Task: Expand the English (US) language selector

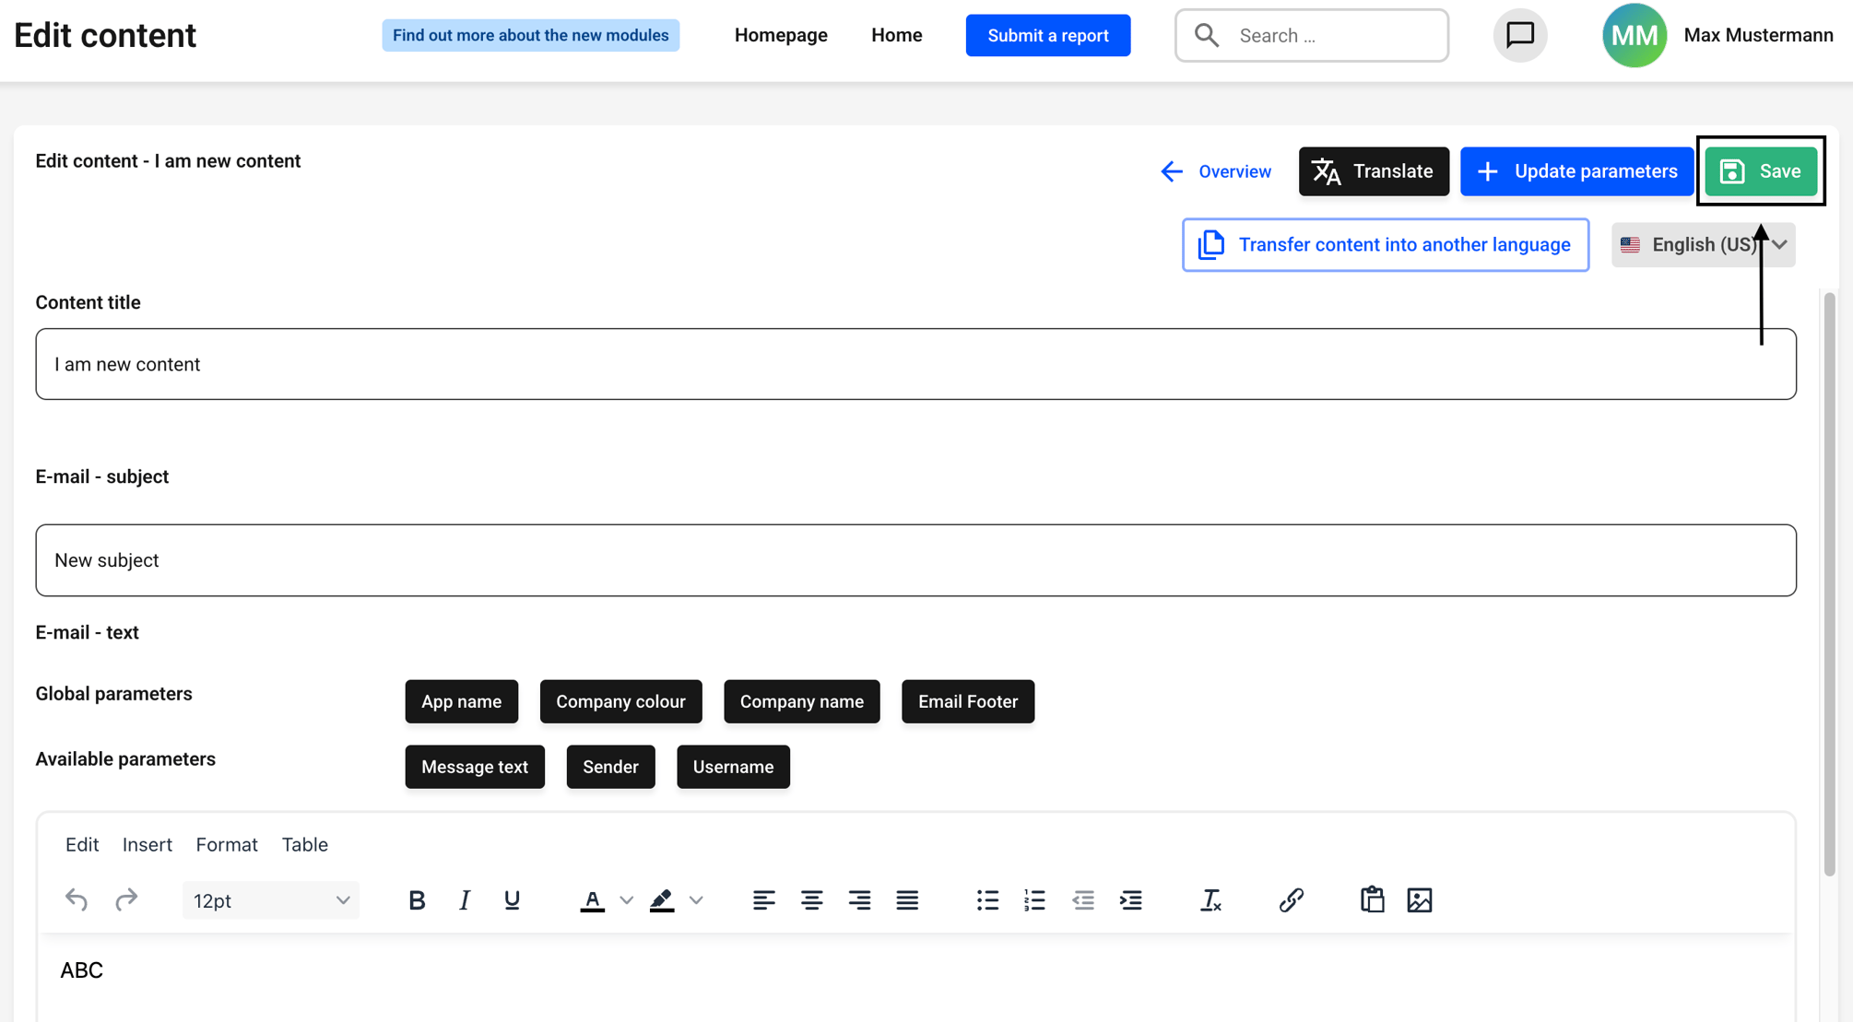Action: tap(1704, 245)
